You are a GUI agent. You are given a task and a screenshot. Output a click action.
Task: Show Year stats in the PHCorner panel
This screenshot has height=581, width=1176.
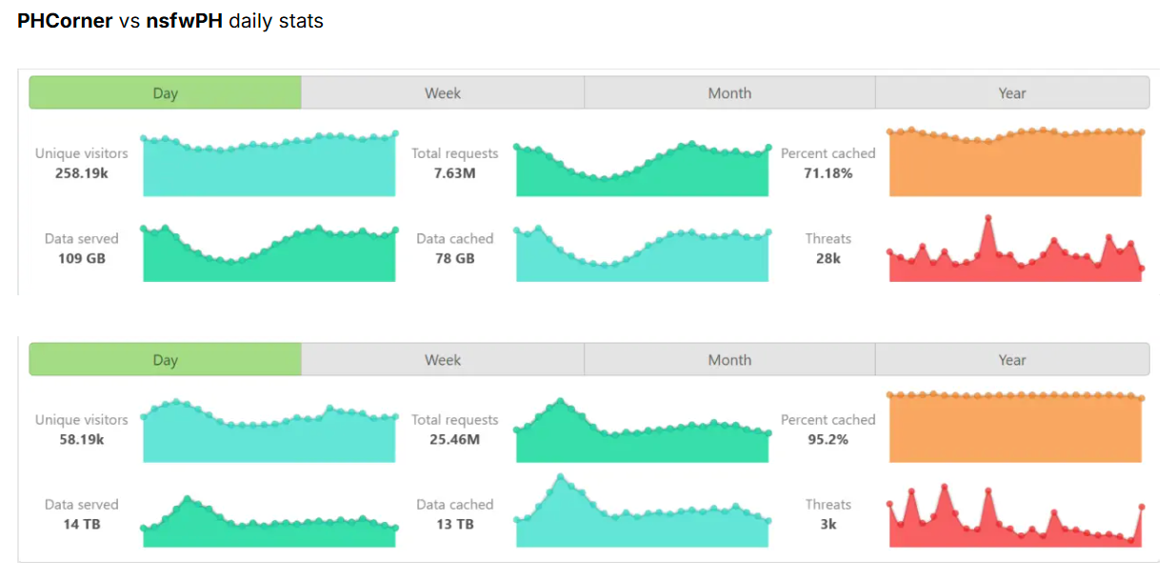coord(1012,93)
